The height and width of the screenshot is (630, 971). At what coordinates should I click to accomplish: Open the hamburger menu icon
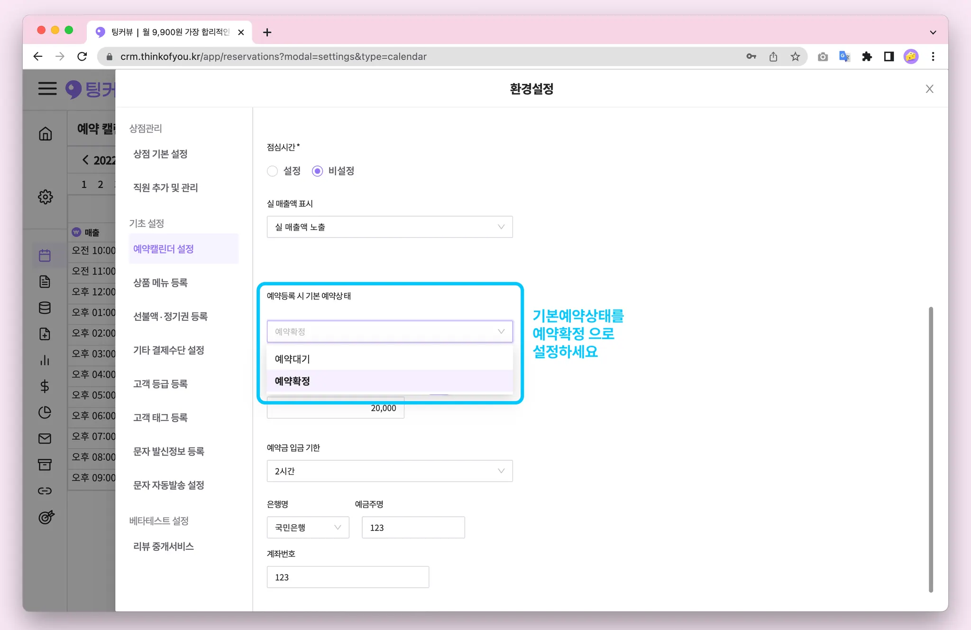47,89
